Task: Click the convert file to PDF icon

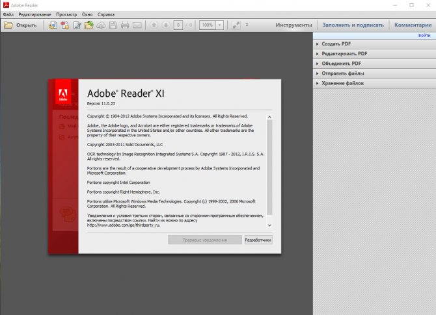Action: click(53, 25)
